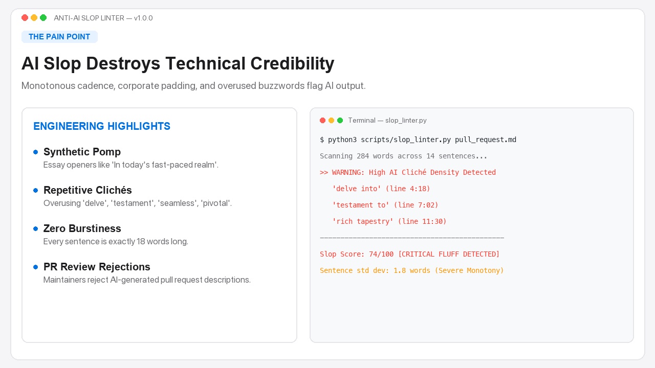This screenshot has height=368, width=655.
Task: Click the blue bullet beside PR Review Rejections
Action: [x=36, y=267]
